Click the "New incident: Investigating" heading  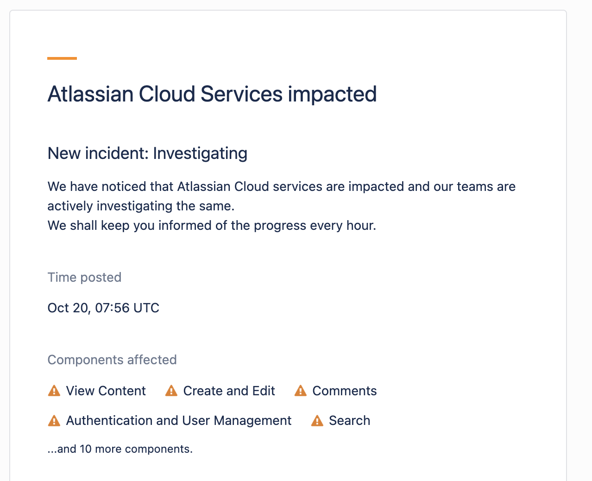147,153
